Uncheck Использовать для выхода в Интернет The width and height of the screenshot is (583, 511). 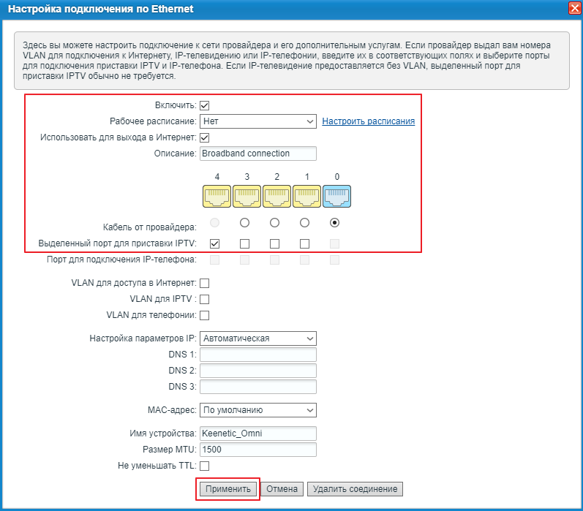click(205, 137)
